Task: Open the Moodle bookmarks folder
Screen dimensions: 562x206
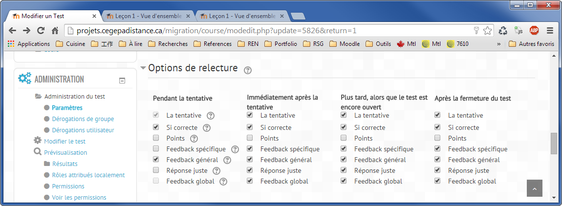Action: pyautogui.click(x=345, y=44)
